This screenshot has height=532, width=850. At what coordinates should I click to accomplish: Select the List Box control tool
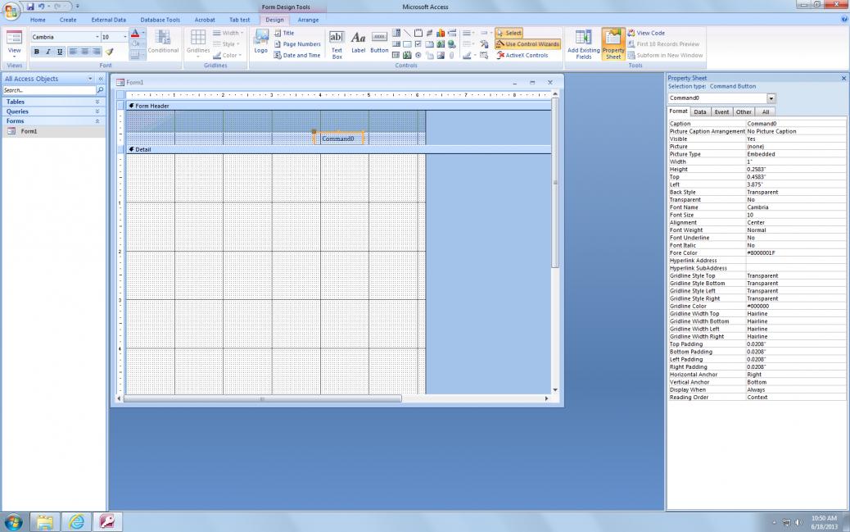tap(396, 44)
